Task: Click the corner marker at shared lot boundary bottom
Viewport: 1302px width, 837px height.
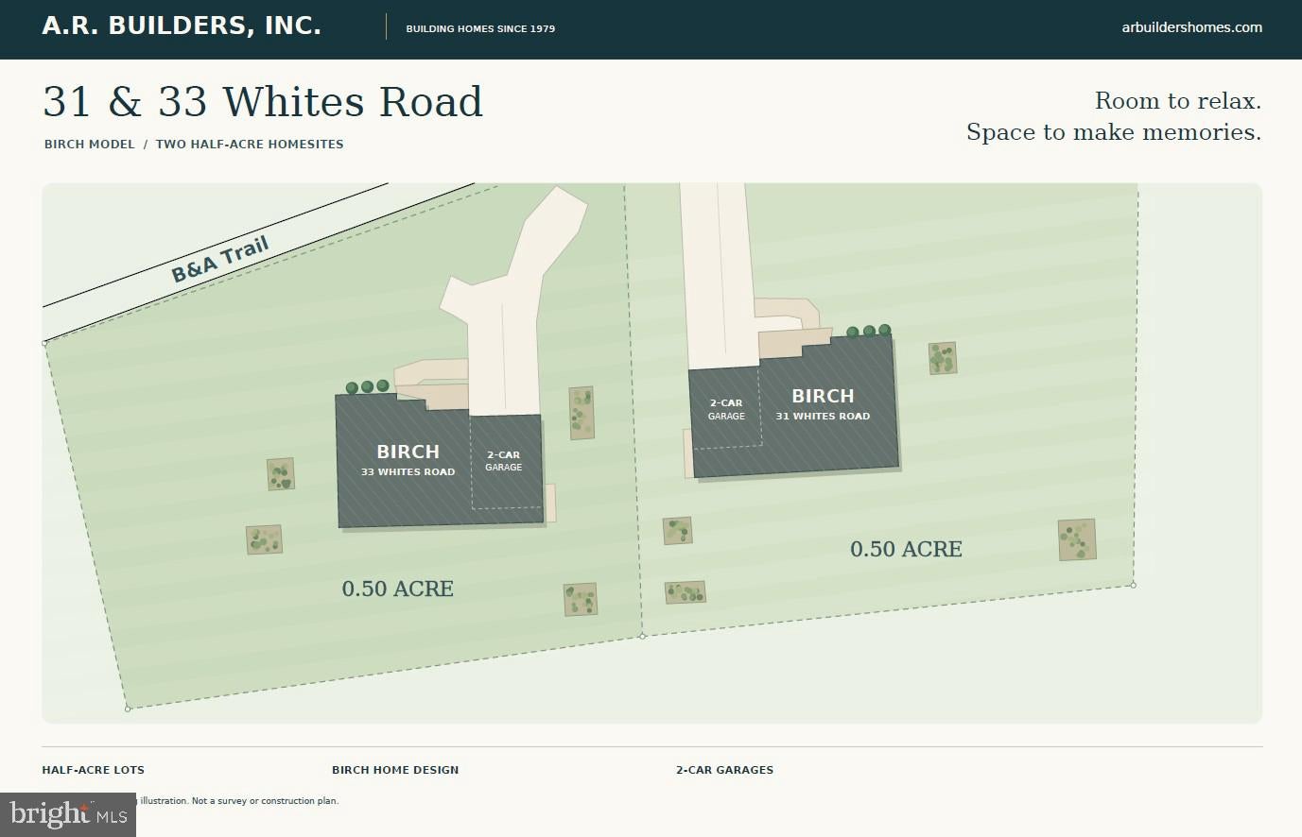Action: pyautogui.click(x=643, y=636)
